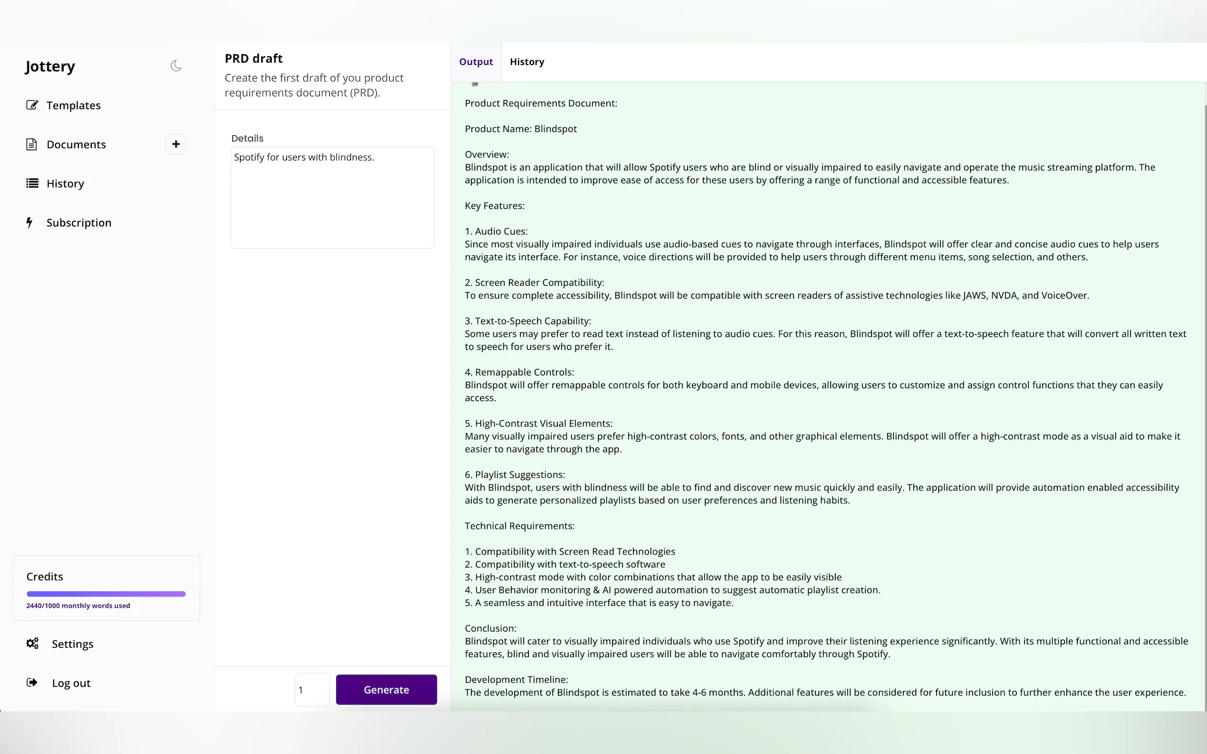Click the output panel vertical scrollbar
The width and height of the screenshot is (1207, 754).
[x=1205, y=349]
